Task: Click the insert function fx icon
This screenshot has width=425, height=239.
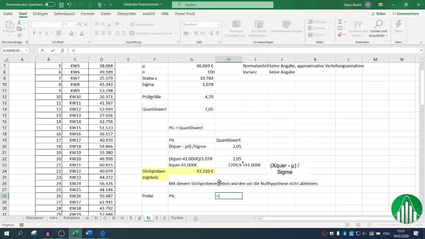Action: click(x=62, y=50)
